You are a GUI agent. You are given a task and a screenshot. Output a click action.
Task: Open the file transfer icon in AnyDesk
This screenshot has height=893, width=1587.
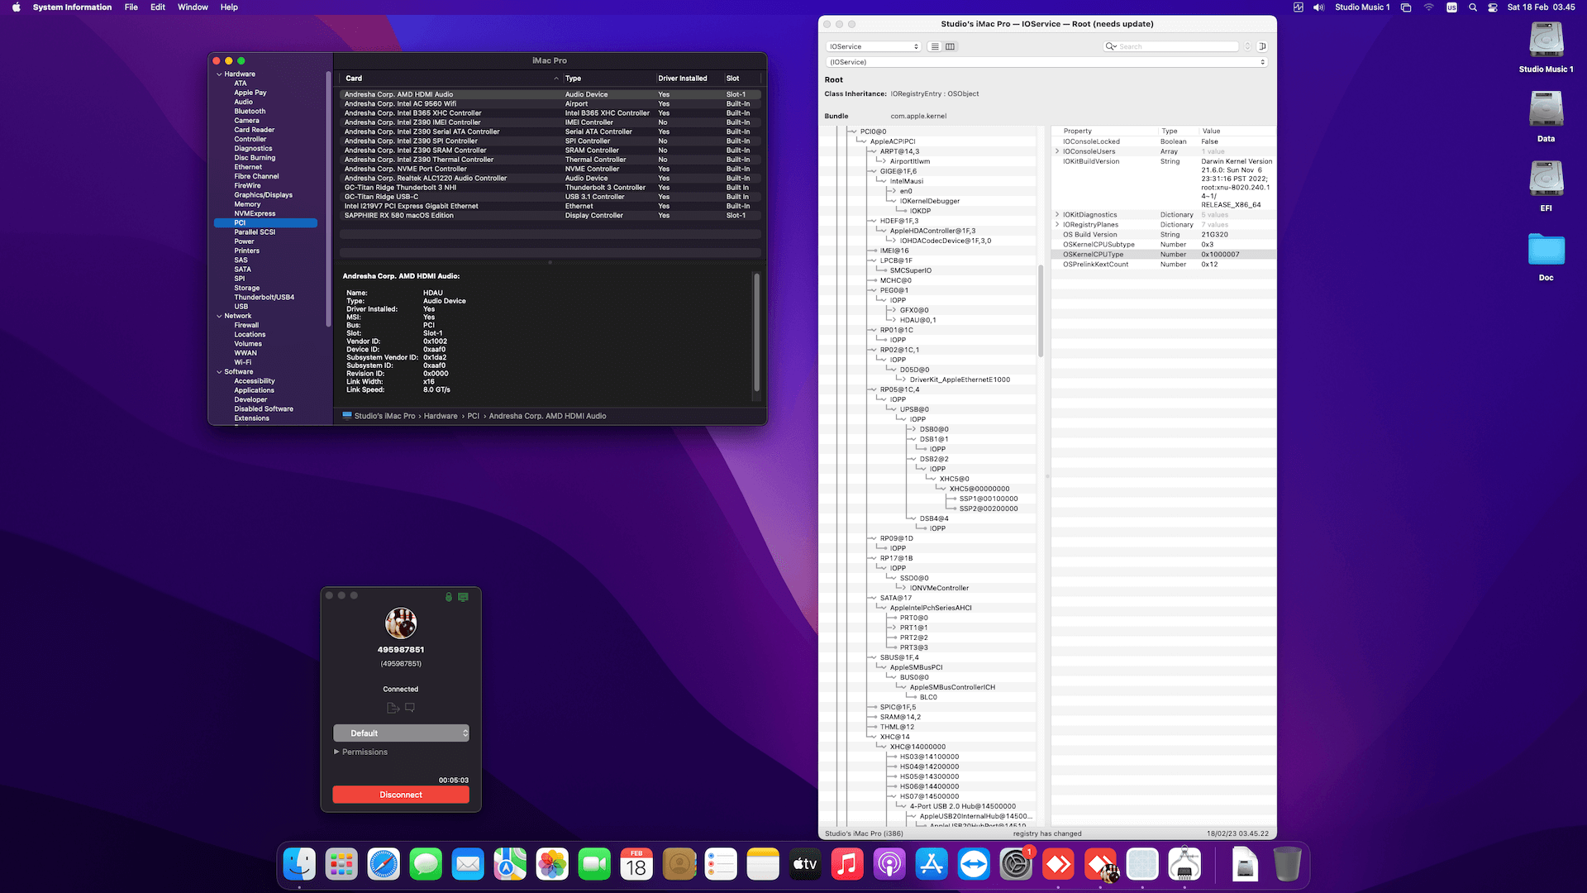coord(392,707)
